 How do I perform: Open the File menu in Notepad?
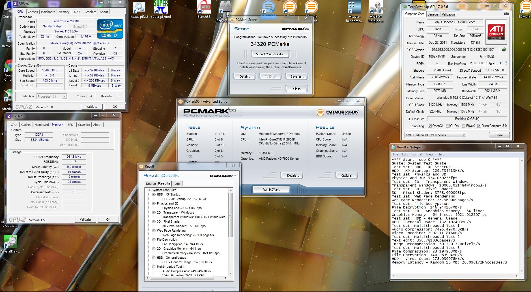pyautogui.click(x=395, y=154)
